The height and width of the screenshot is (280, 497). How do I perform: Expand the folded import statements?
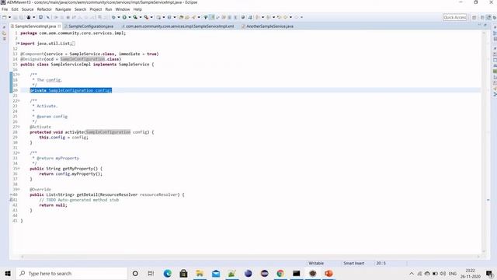pyautogui.click(x=18, y=44)
